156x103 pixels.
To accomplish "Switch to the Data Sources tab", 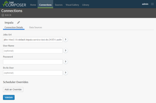I will (36, 28).
